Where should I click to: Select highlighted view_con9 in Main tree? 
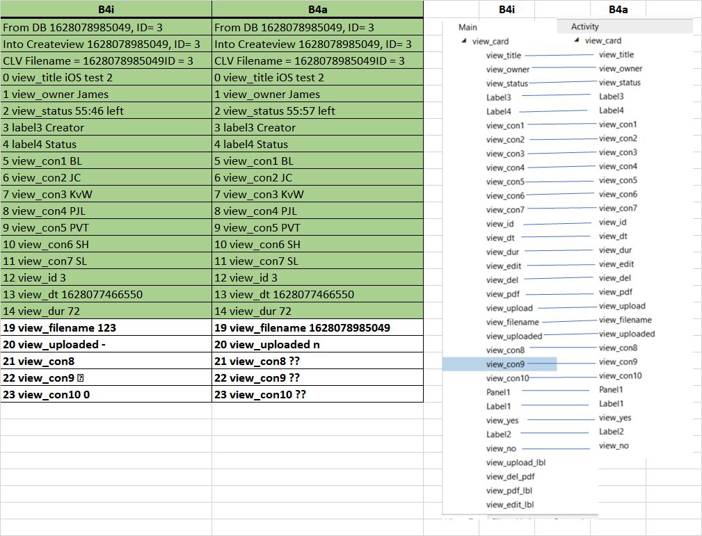[x=505, y=364]
